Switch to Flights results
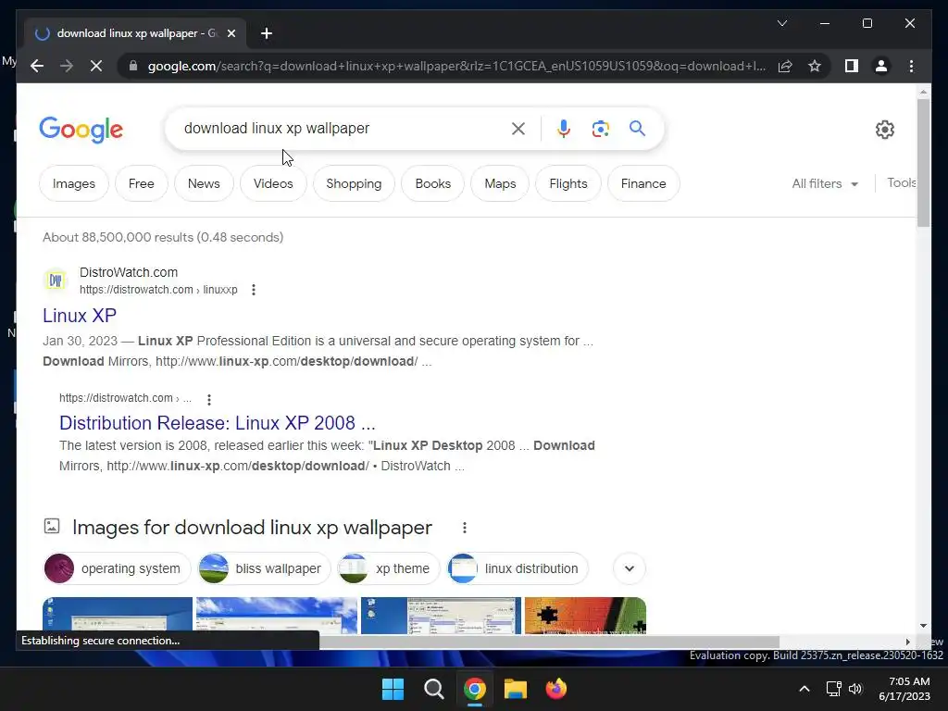 click(568, 183)
